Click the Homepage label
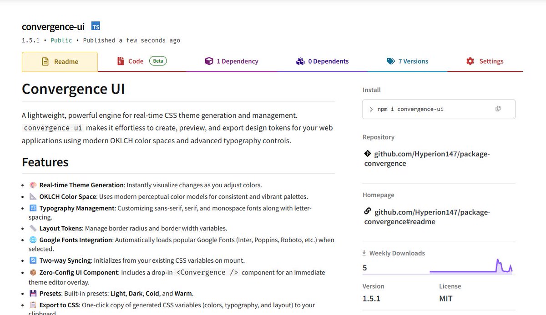This screenshot has width=546, height=315. pos(379,195)
